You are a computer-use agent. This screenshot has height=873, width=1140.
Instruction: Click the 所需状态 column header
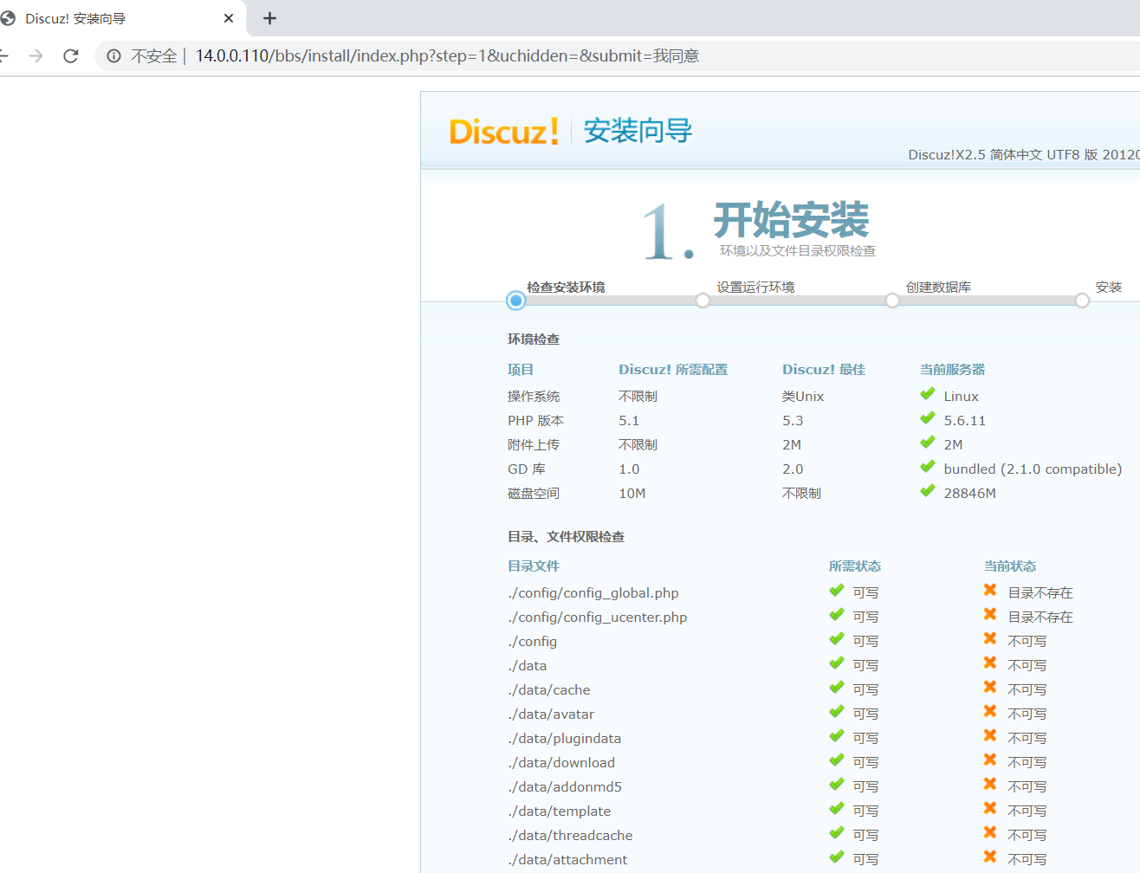coord(855,566)
